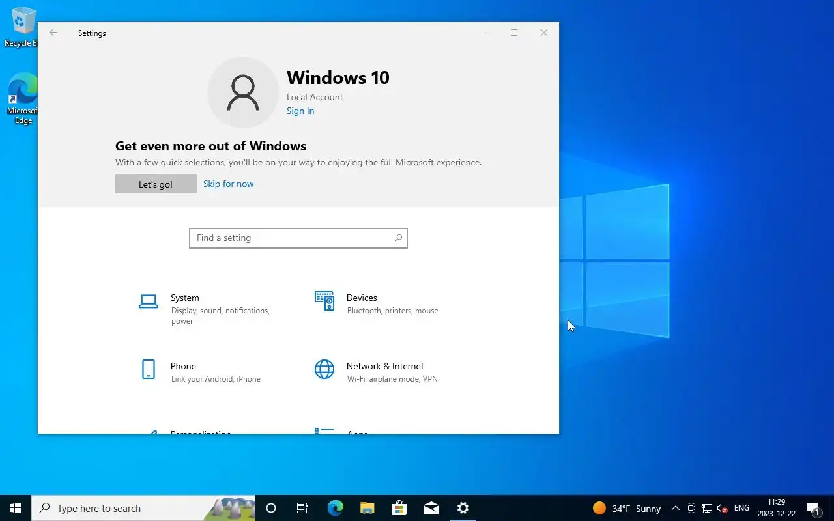This screenshot has width=834, height=521.
Task: Open the 34°F Sunny weather widget
Action: point(627,508)
